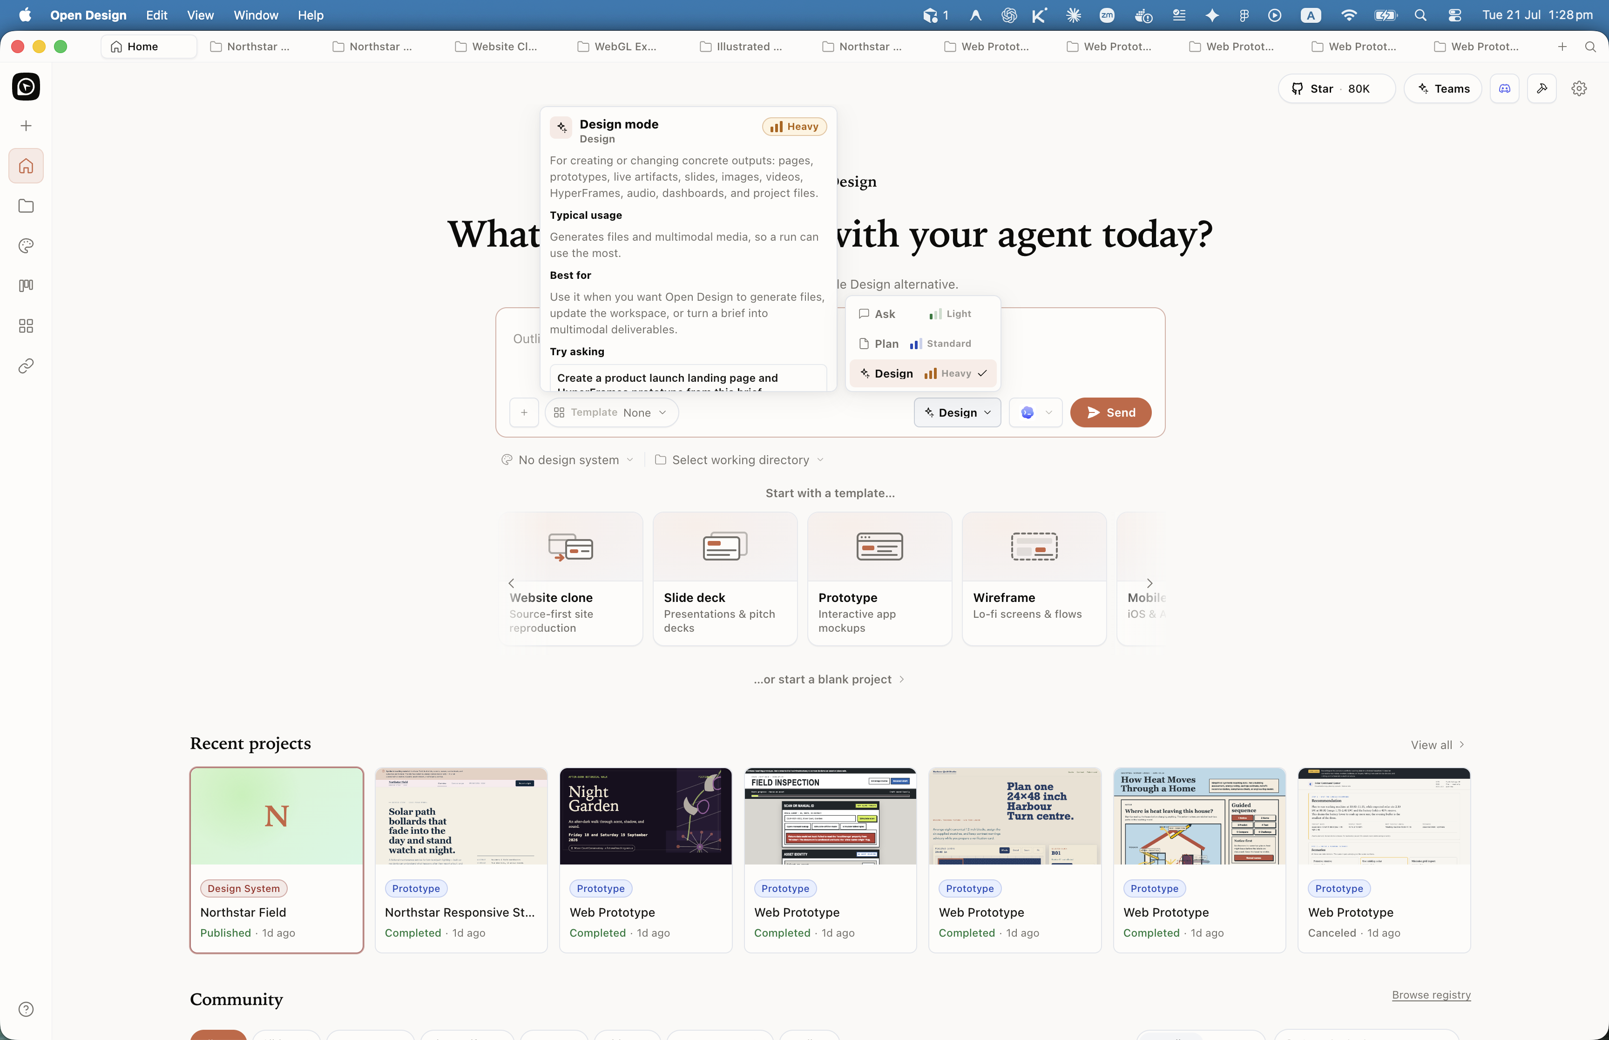Open the projects folder icon in sidebar
Screen dimensions: 1609x1040
(26, 206)
